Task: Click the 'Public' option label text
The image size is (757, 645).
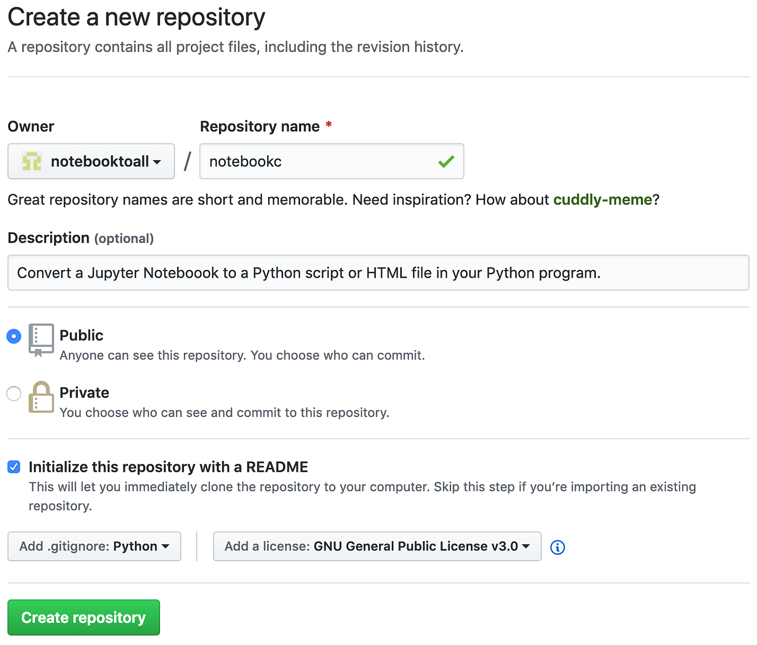Action: pos(81,335)
